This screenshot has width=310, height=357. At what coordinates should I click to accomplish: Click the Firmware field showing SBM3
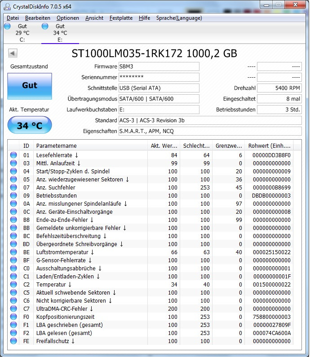click(159, 66)
